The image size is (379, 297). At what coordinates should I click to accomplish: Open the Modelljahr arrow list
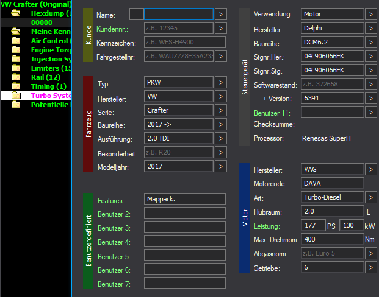pyautogui.click(x=221, y=166)
